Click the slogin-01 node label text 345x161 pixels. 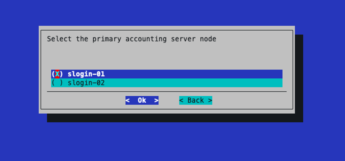(x=86, y=74)
